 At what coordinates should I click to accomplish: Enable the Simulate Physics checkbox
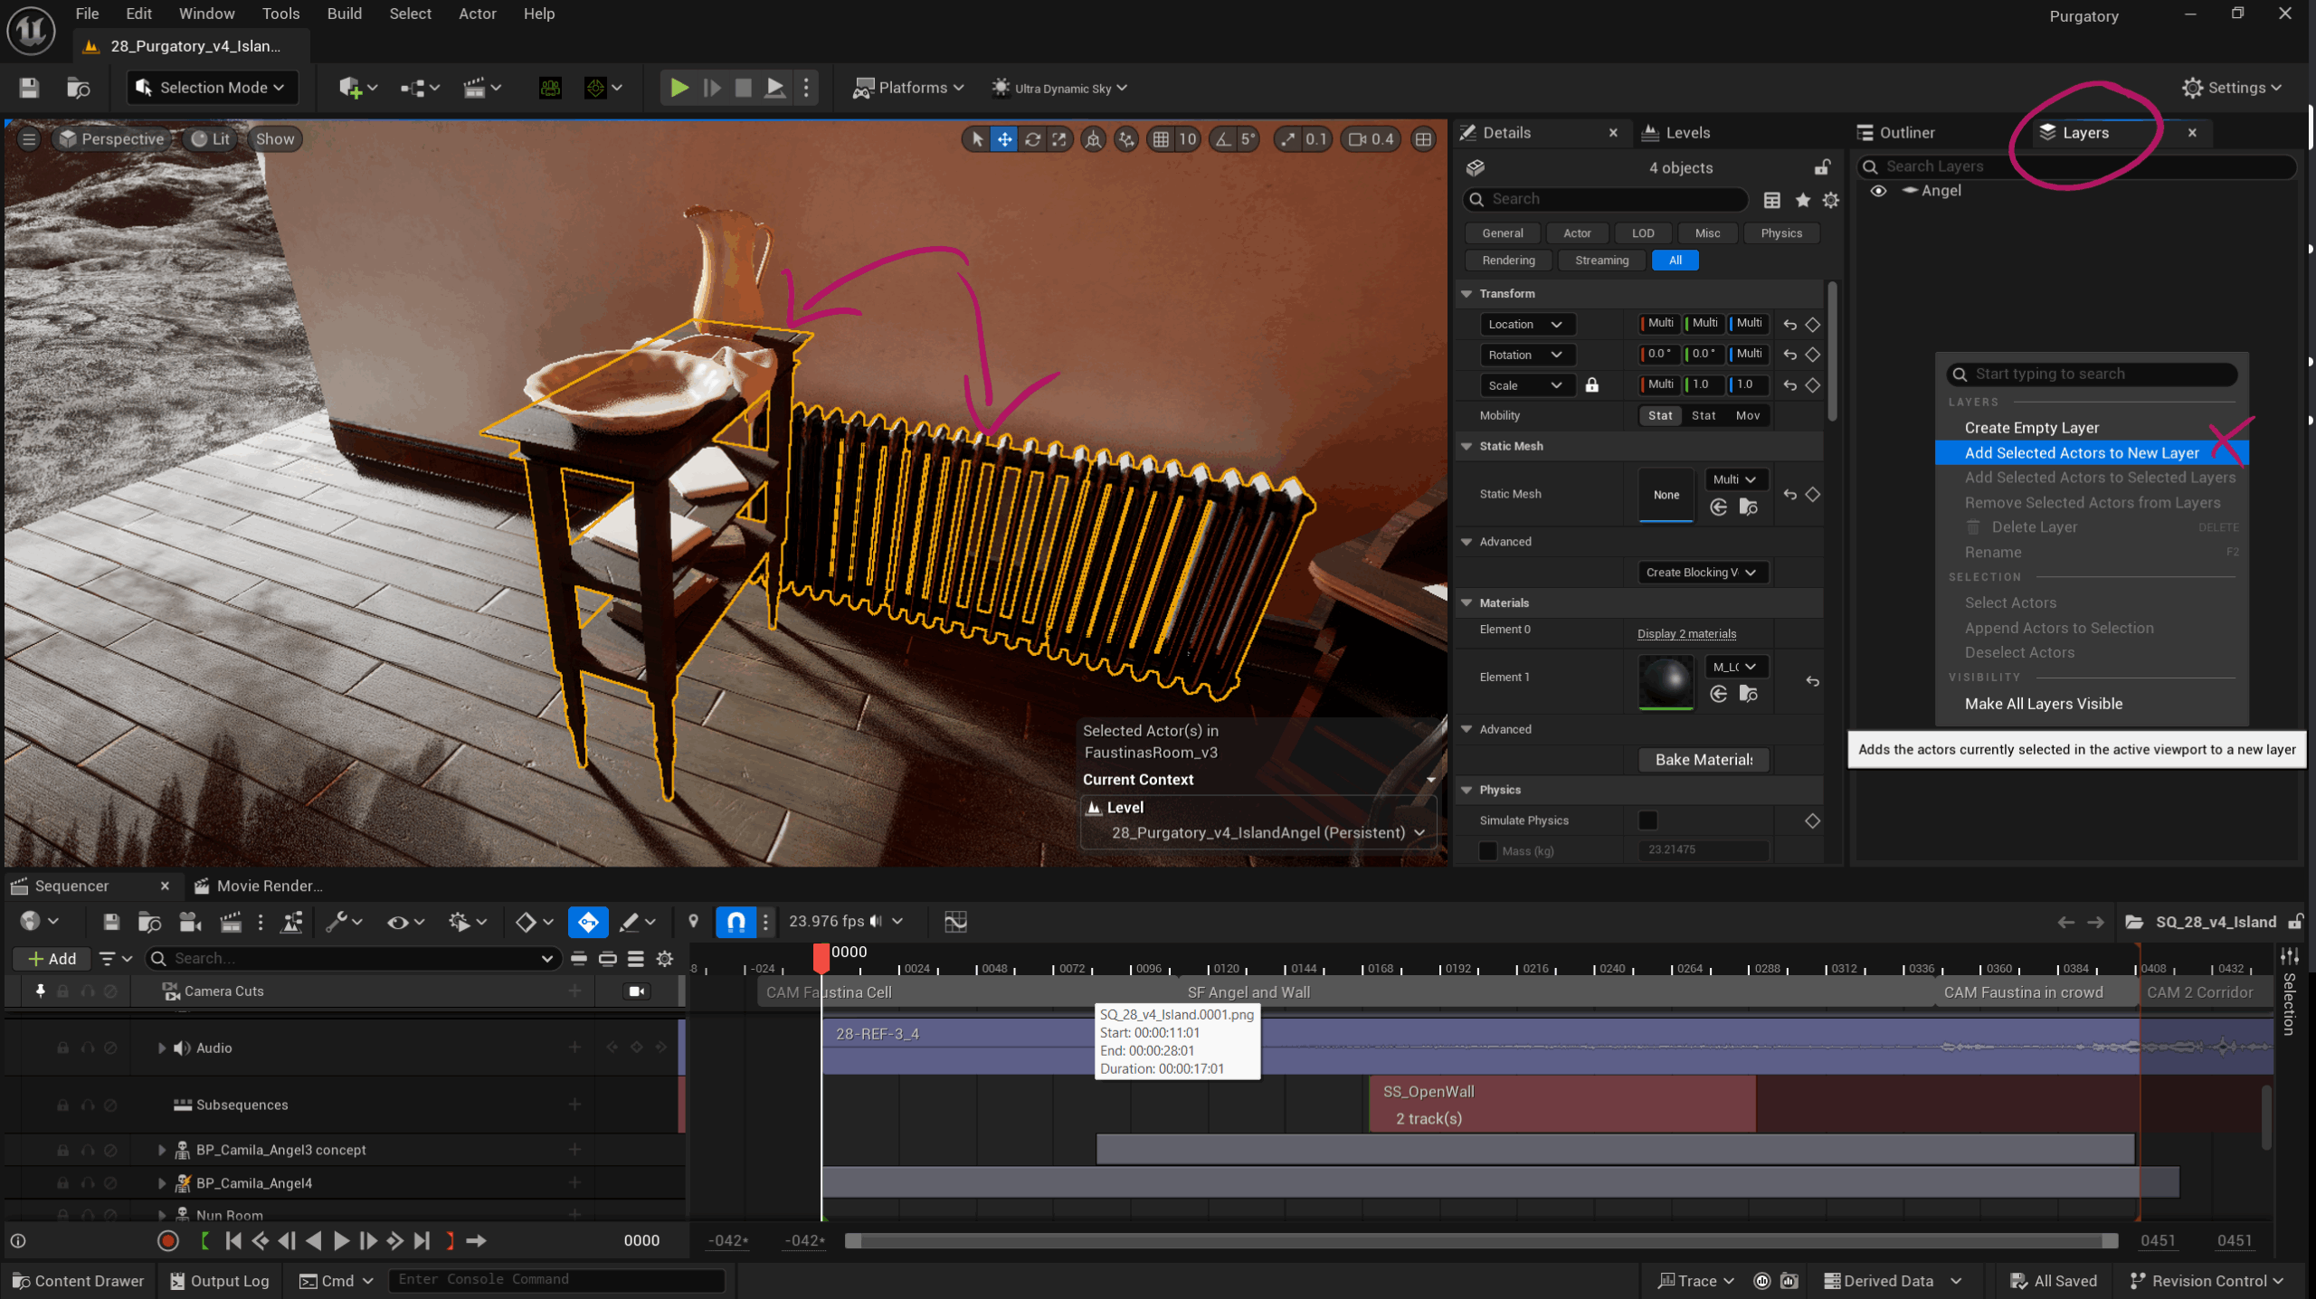coord(1648,820)
